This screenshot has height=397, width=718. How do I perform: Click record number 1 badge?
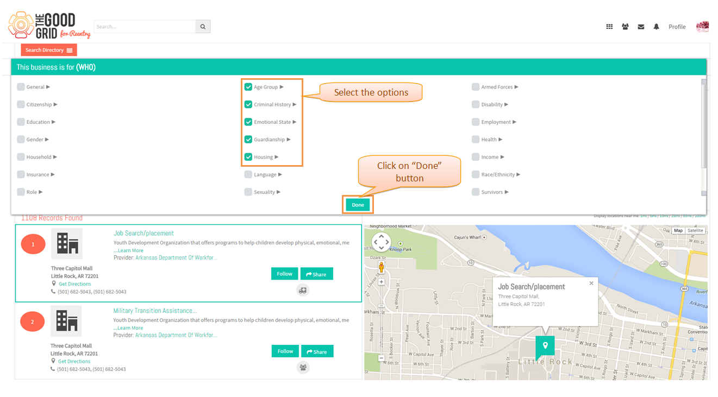pyautogui.click(x=33, y=244)
